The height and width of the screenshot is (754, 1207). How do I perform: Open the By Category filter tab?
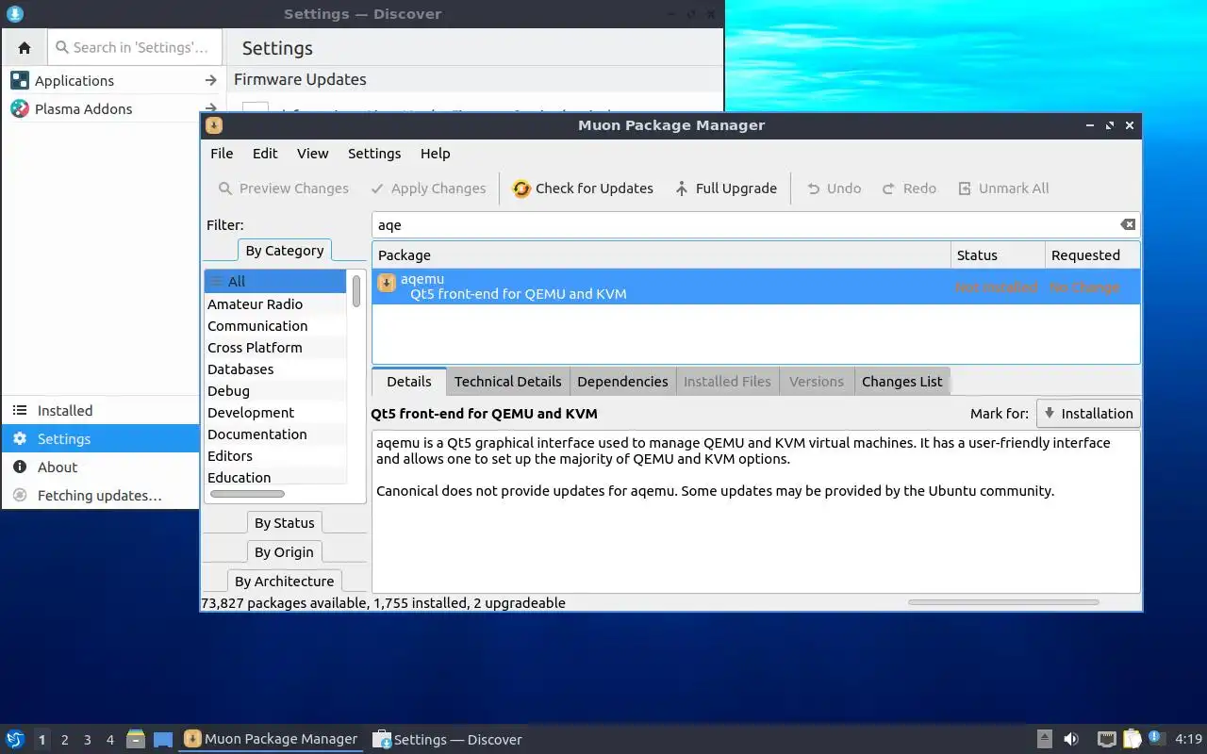pyautogui.click(x=285, y=251)
